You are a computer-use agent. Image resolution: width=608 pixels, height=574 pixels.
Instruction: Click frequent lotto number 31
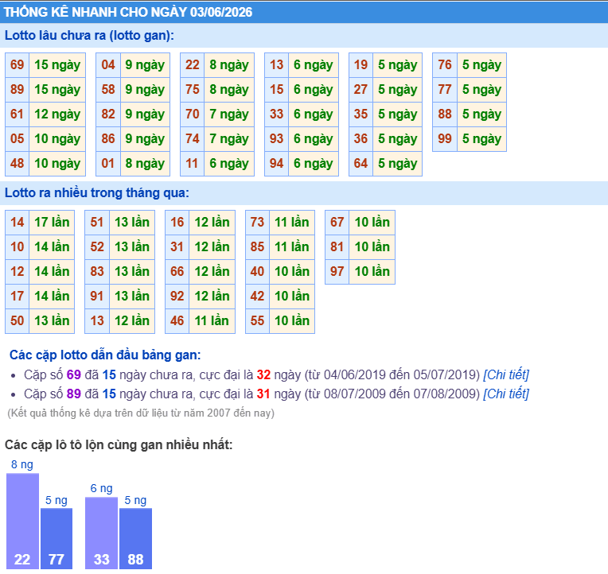(x=177, y=246)
